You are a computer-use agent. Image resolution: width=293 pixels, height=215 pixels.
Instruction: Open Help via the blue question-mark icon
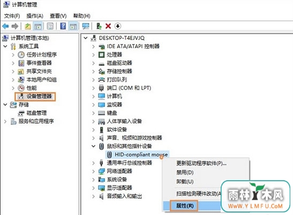click(x=63, y=26)
